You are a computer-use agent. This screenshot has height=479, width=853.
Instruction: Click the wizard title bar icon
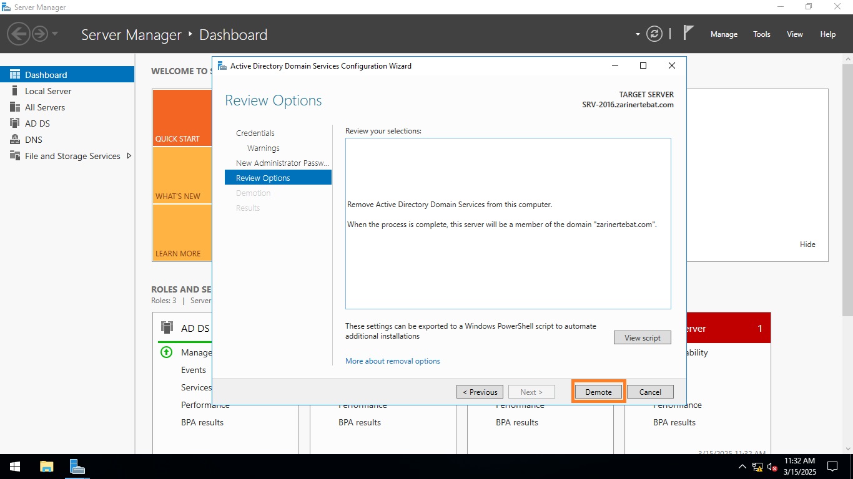coord(222,65)
